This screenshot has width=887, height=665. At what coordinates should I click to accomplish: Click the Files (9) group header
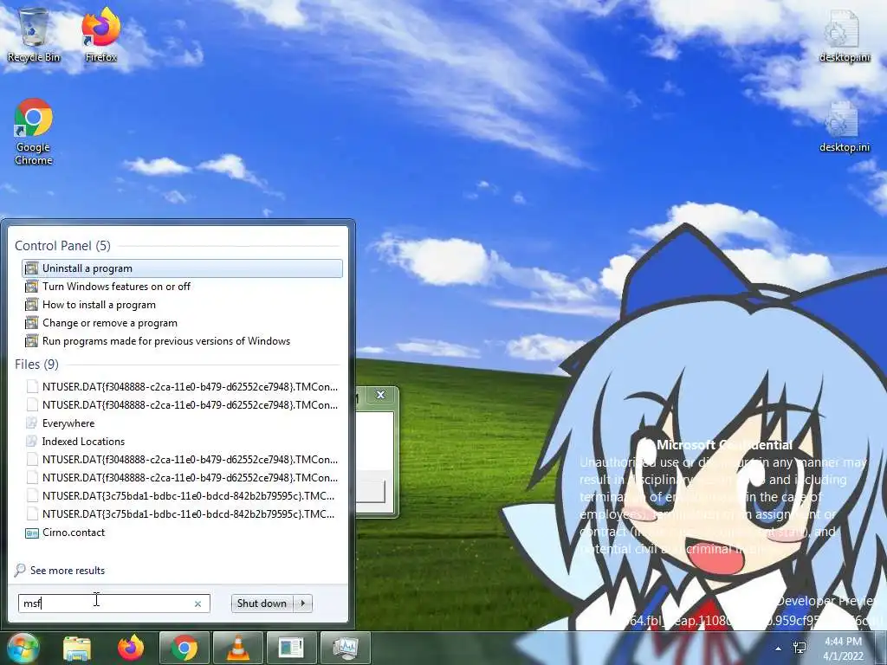(x=36, y=365)
